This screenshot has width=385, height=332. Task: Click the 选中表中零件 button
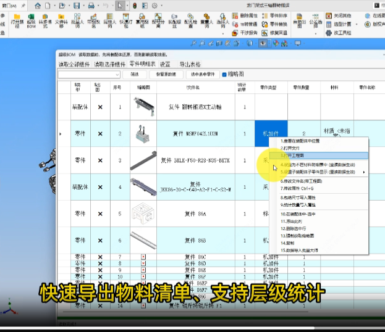pos(203,74)
